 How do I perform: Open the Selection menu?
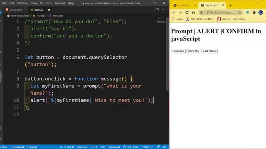tap(22, 3)
